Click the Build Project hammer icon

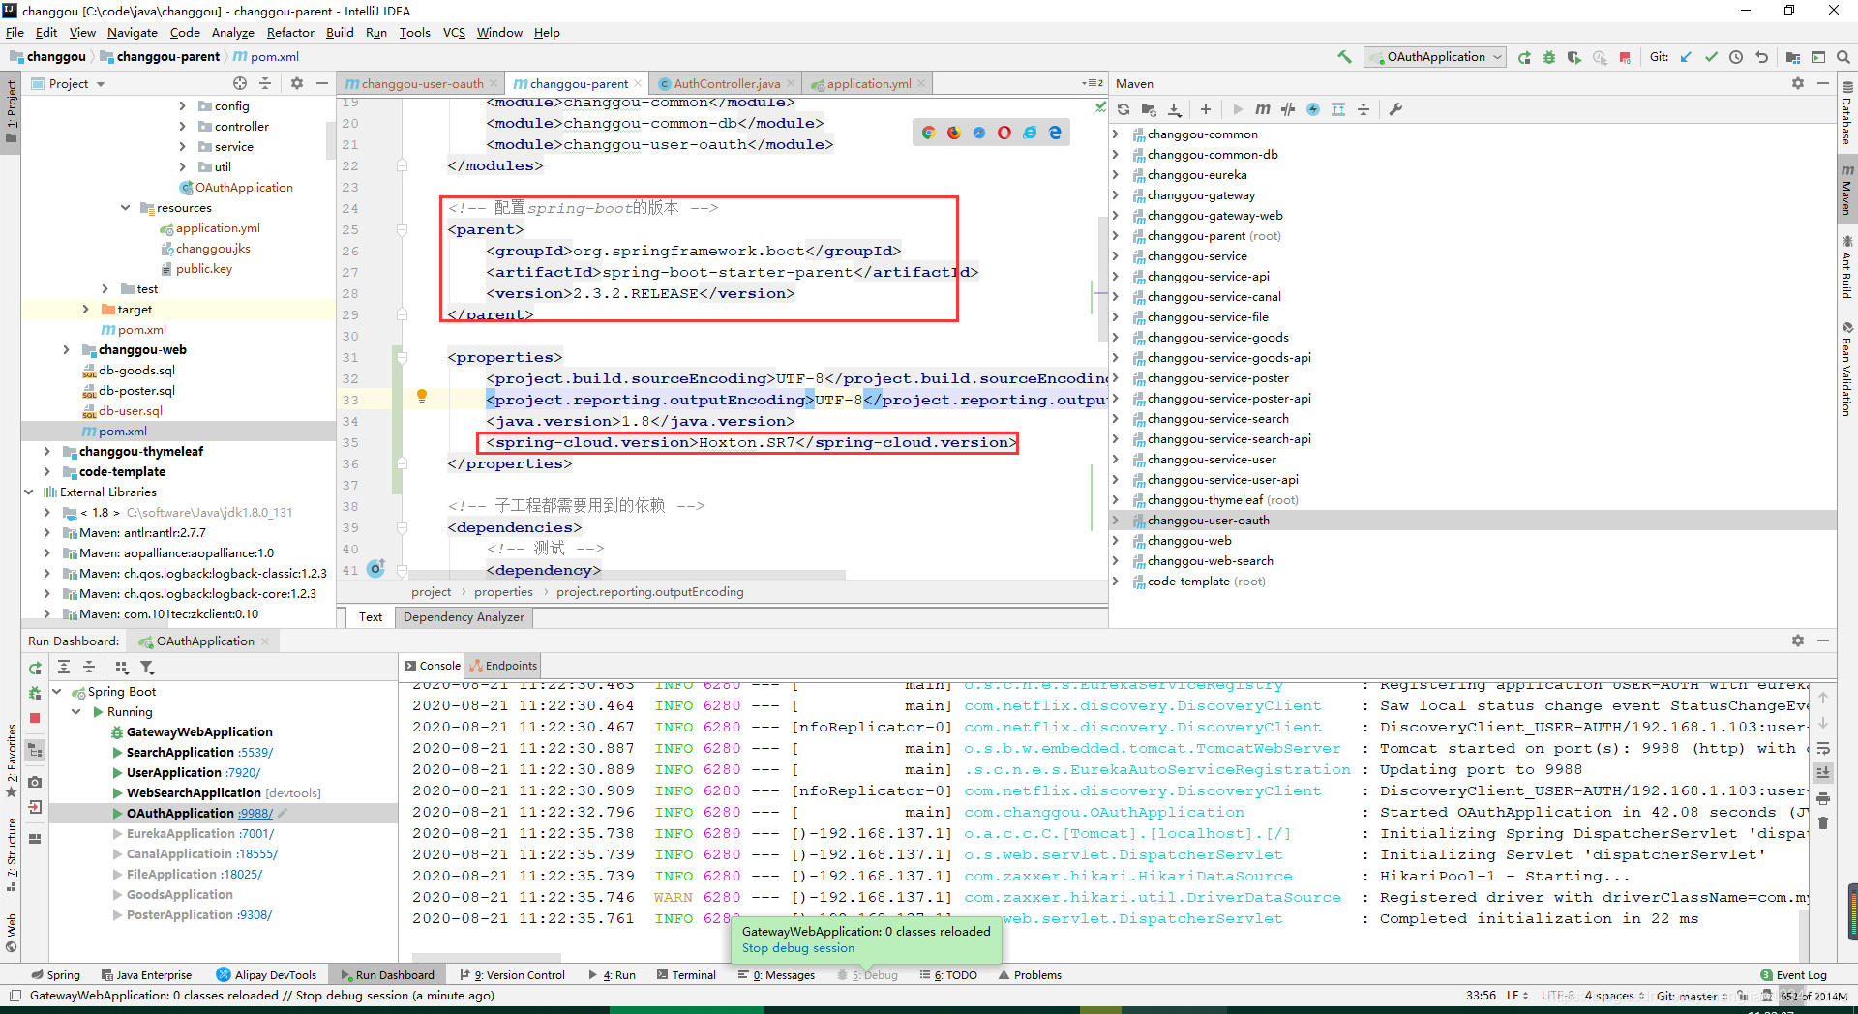1344,57
